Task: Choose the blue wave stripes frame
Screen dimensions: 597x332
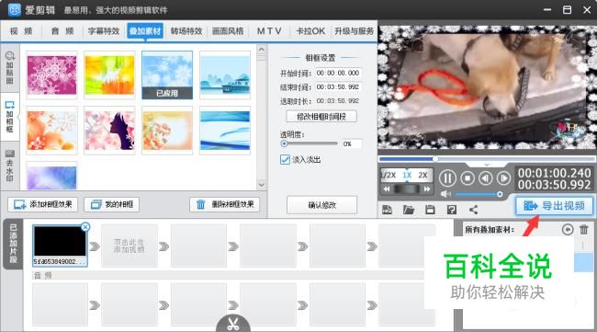Action: pos(225,131)
